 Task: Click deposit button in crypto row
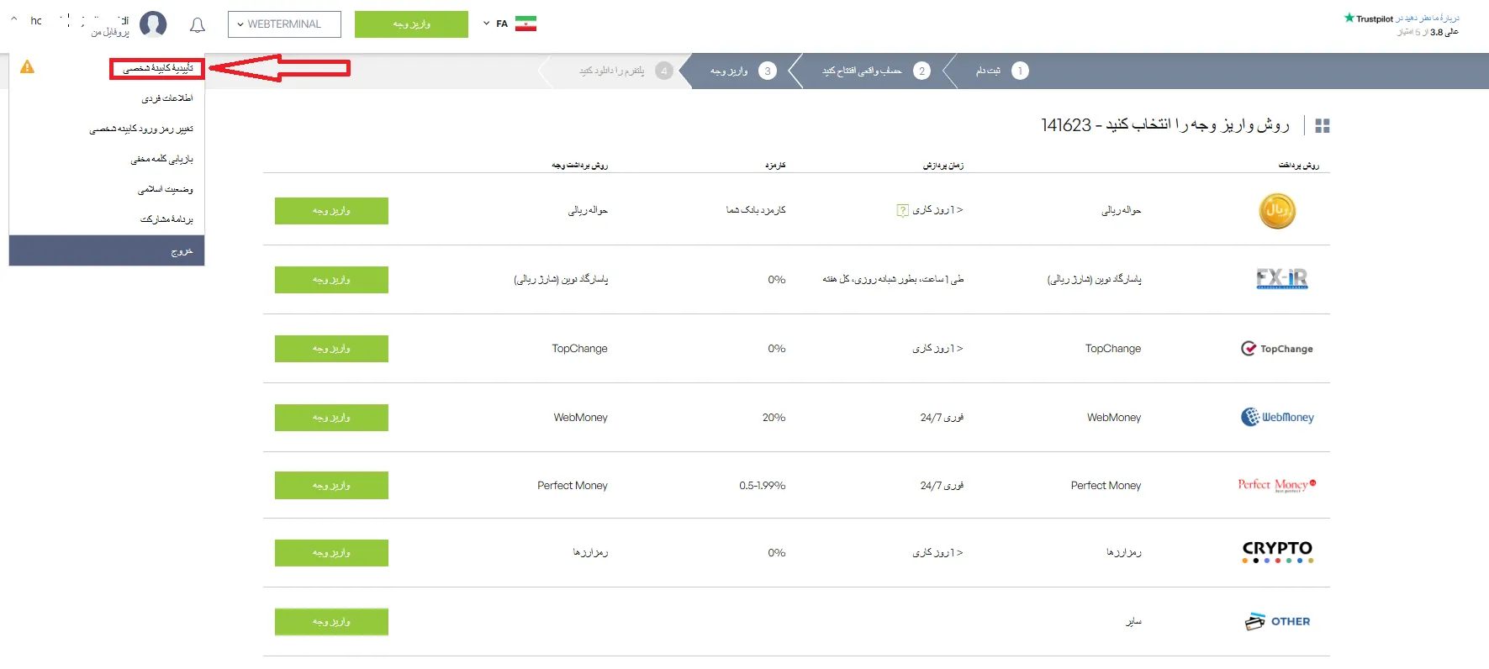pyautogui.click(x=331, y=553)
